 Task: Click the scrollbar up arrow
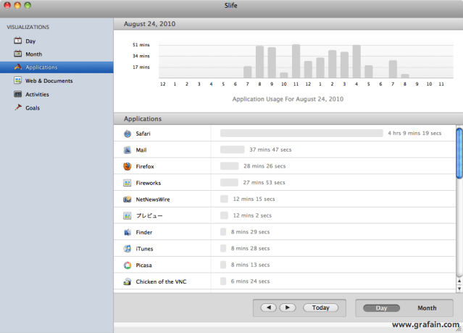pyautogui.click(x=459, y=281)
